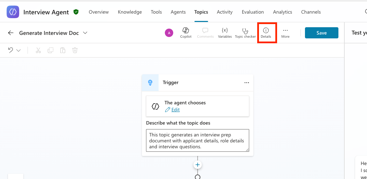Open the Copilot toolbar icon
This screenshot has height=179, width=367.
point(186,33)
